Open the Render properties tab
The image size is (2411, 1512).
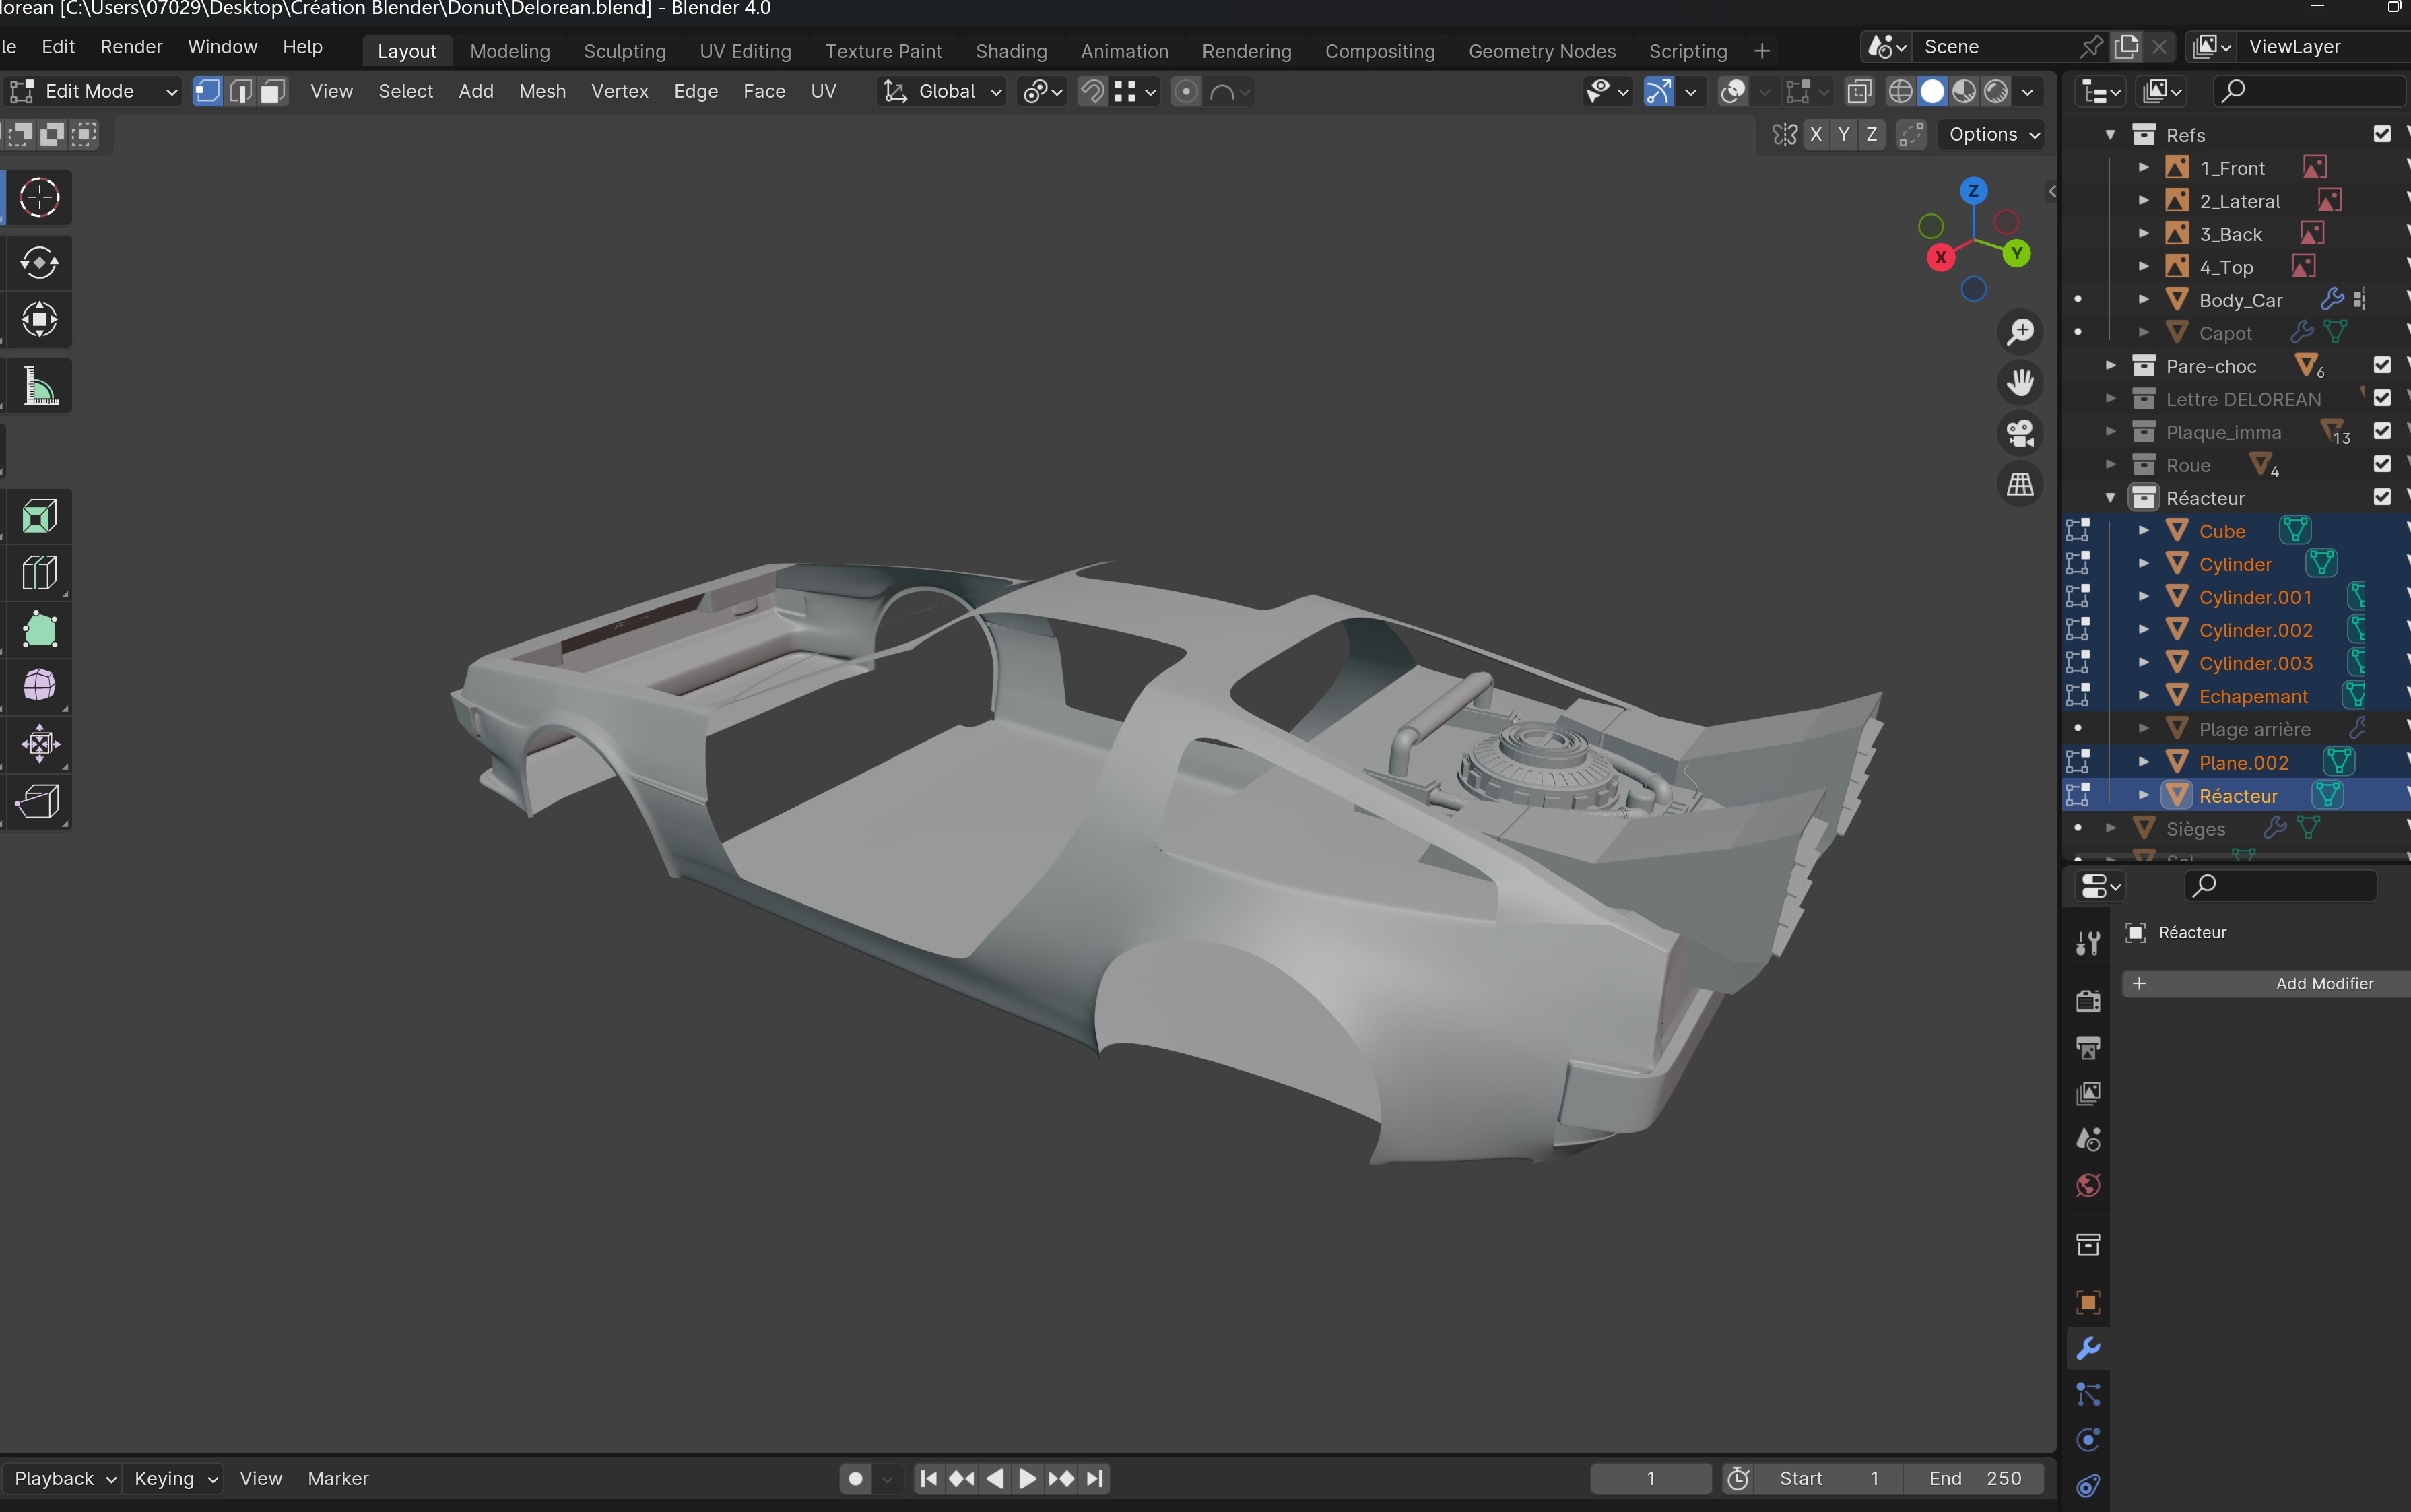(x=2088, y=1001)
